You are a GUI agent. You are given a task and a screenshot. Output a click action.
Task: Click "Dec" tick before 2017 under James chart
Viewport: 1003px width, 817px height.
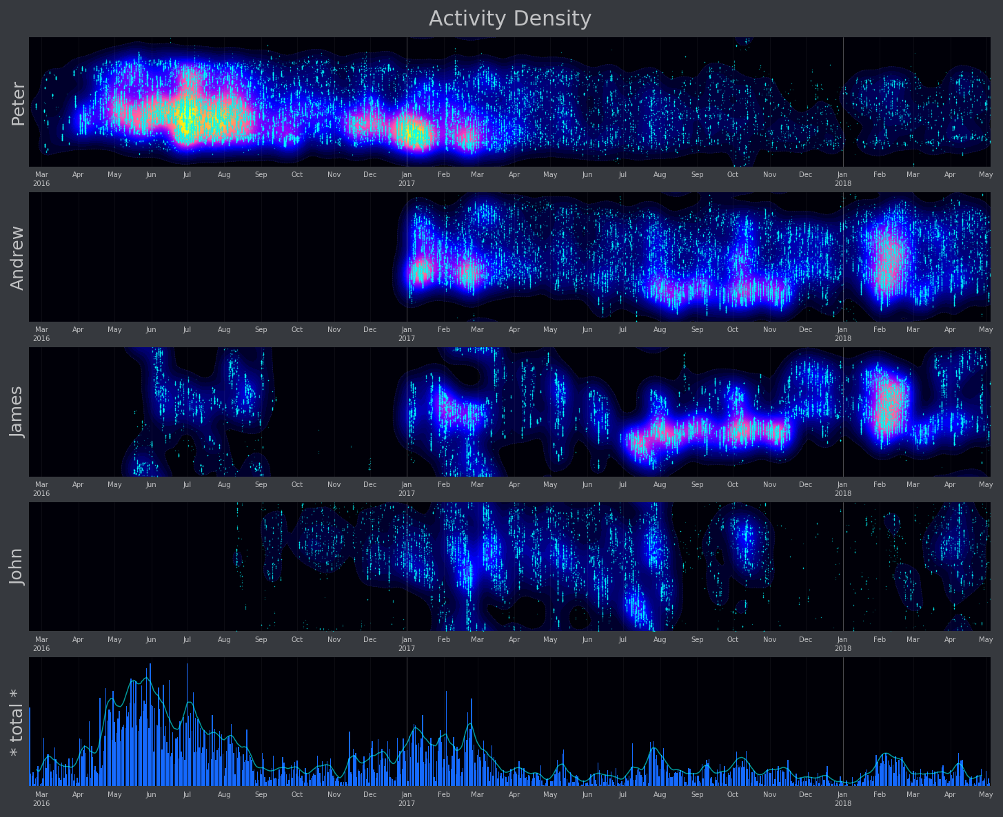(x=370, y=485)
